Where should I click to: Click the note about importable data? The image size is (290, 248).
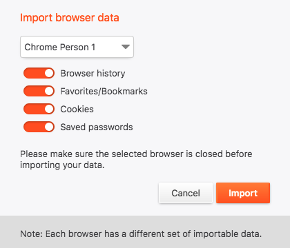[141, 234]
